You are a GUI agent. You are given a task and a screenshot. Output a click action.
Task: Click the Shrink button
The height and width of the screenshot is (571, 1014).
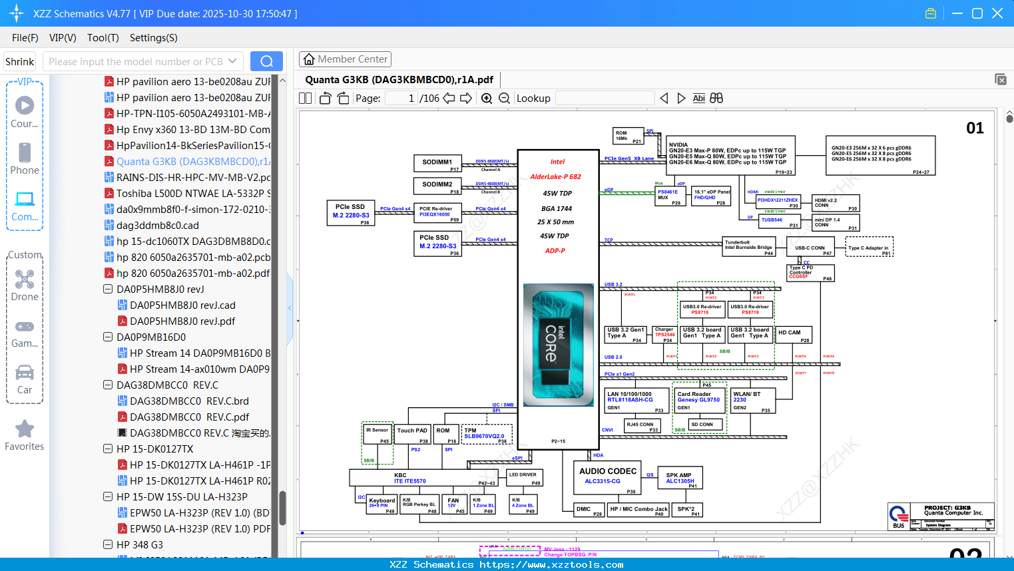point(19,61)
